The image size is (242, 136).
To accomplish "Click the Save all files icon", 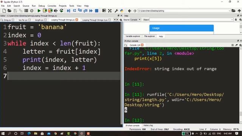I will [20, 11].
